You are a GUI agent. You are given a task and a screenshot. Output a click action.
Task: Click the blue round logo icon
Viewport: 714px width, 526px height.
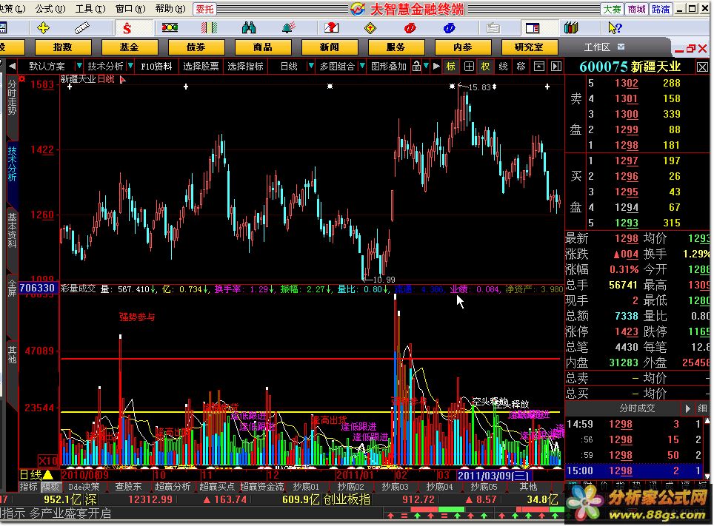tap(449, 28)
